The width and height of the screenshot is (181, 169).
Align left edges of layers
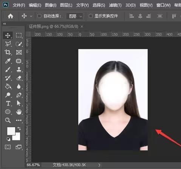pyautogui.click(x=132, y=16)
